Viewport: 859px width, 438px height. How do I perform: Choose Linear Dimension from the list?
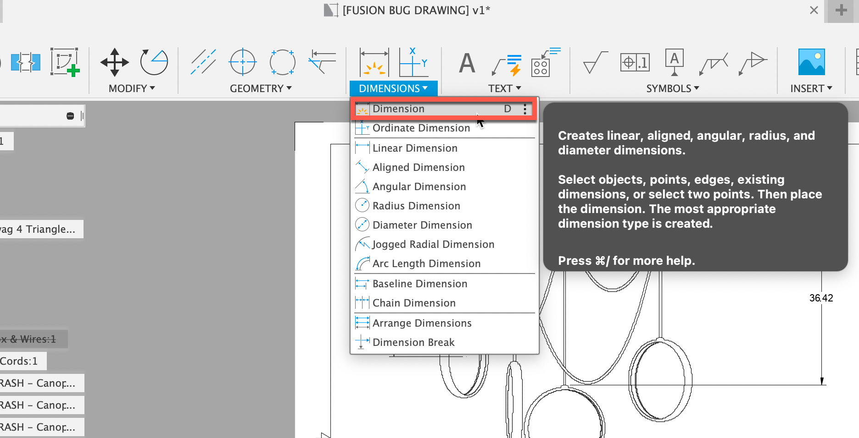point(445,148)
